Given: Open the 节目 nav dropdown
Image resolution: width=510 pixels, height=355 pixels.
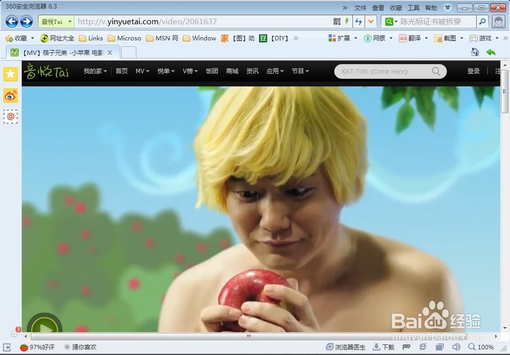Looking at the screenshot, I should pyautogui.click(x=300, y=71).
